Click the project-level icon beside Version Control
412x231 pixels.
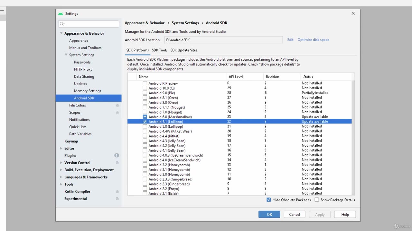click(117, 163)
